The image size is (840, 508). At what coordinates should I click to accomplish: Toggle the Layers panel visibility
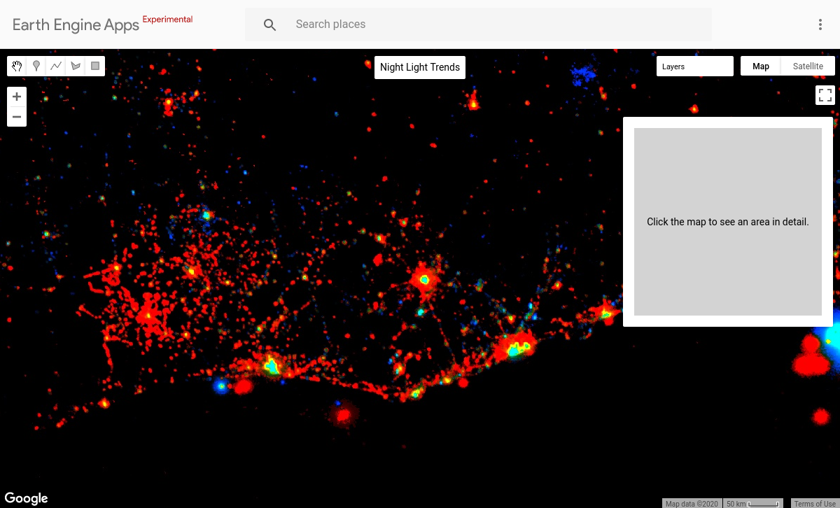click(x=694, y=65)
